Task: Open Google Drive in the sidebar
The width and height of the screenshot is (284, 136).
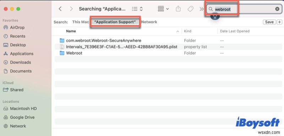Action: [x=19, y=117]
